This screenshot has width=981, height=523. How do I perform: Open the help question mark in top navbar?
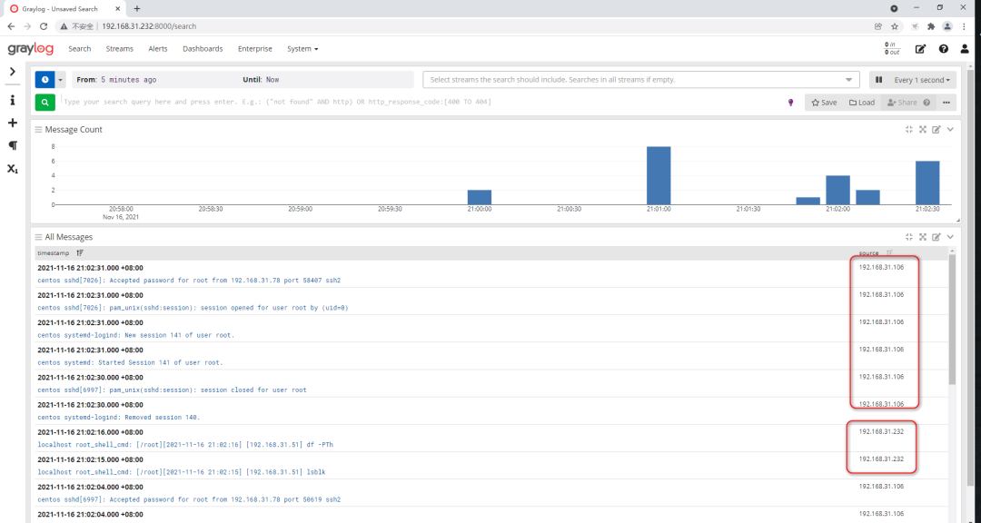[x=944, y=49]
